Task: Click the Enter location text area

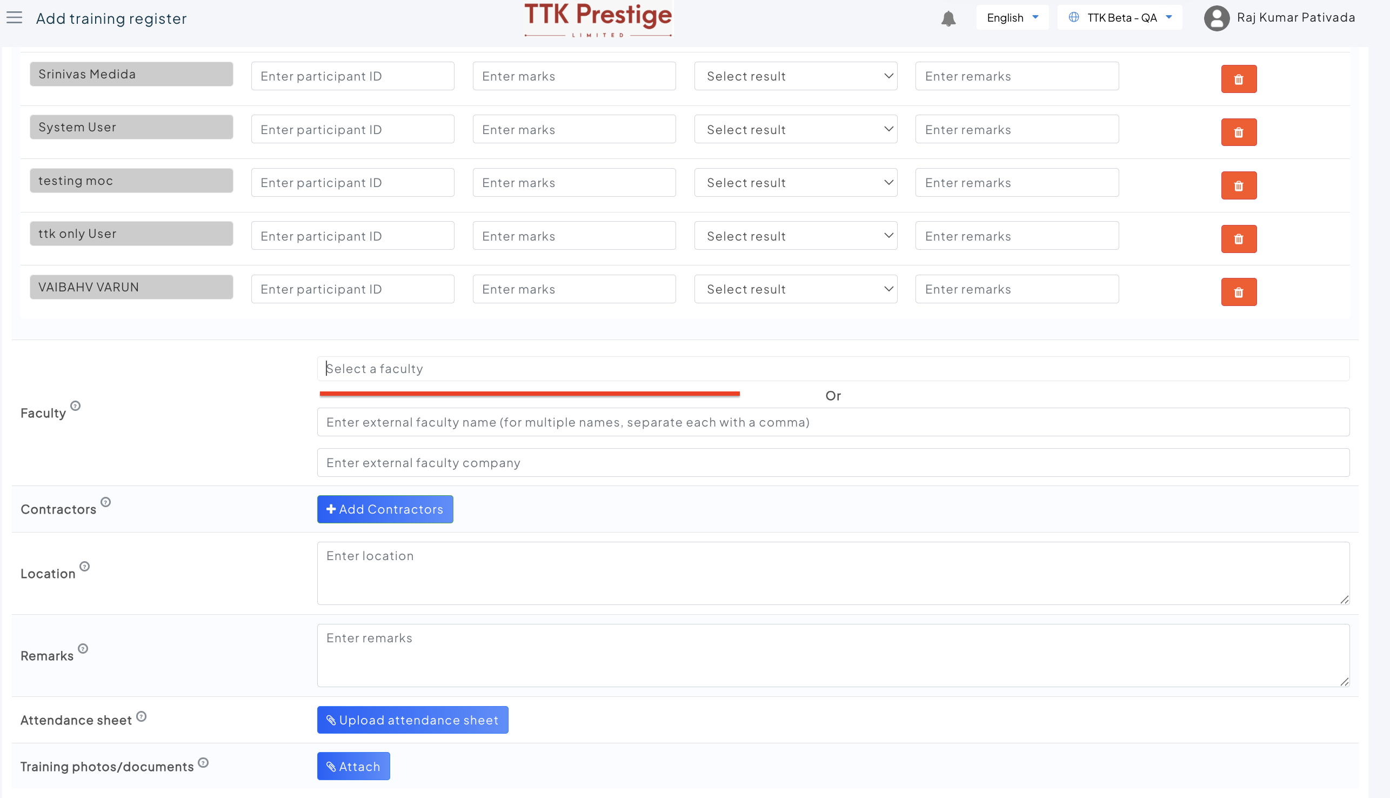Action: 832,573
